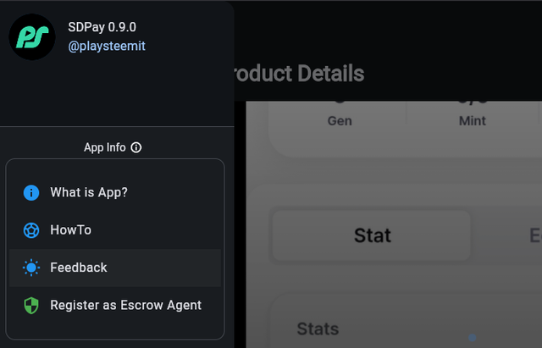Click the Product Details page heading
The width and height of the screenshot is (542, 348).
tap(298, 74)
